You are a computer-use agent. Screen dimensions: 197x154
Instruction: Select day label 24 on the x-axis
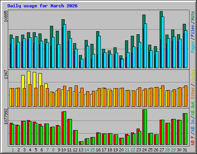pos(144,150)
